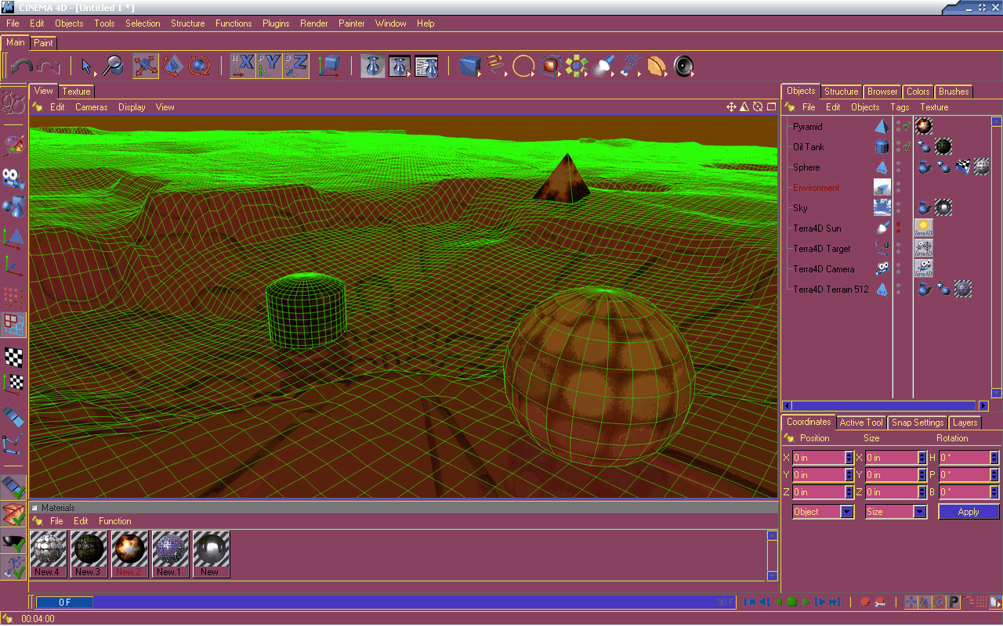Switch to the Texture view tab

(x=76, y=92)
